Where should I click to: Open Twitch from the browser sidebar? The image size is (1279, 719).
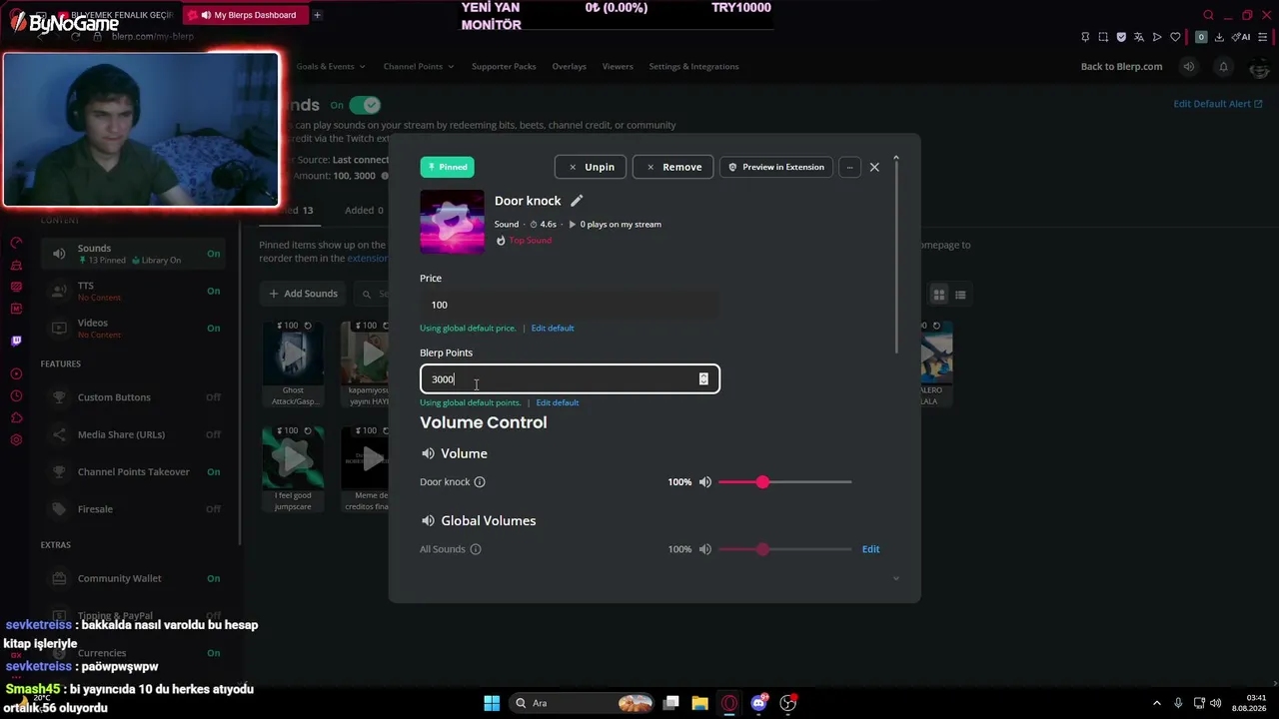coord(16,341)
